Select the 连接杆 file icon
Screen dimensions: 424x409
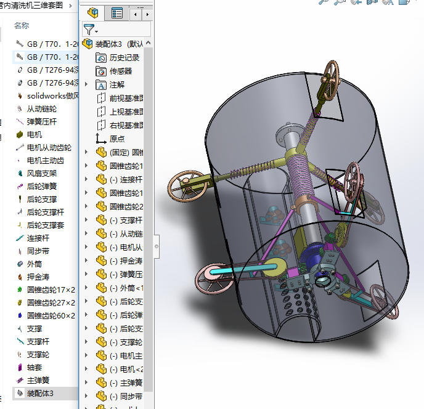20,238
